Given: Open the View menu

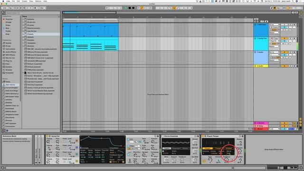Looking at the screenshot, I should coord(31,1).
